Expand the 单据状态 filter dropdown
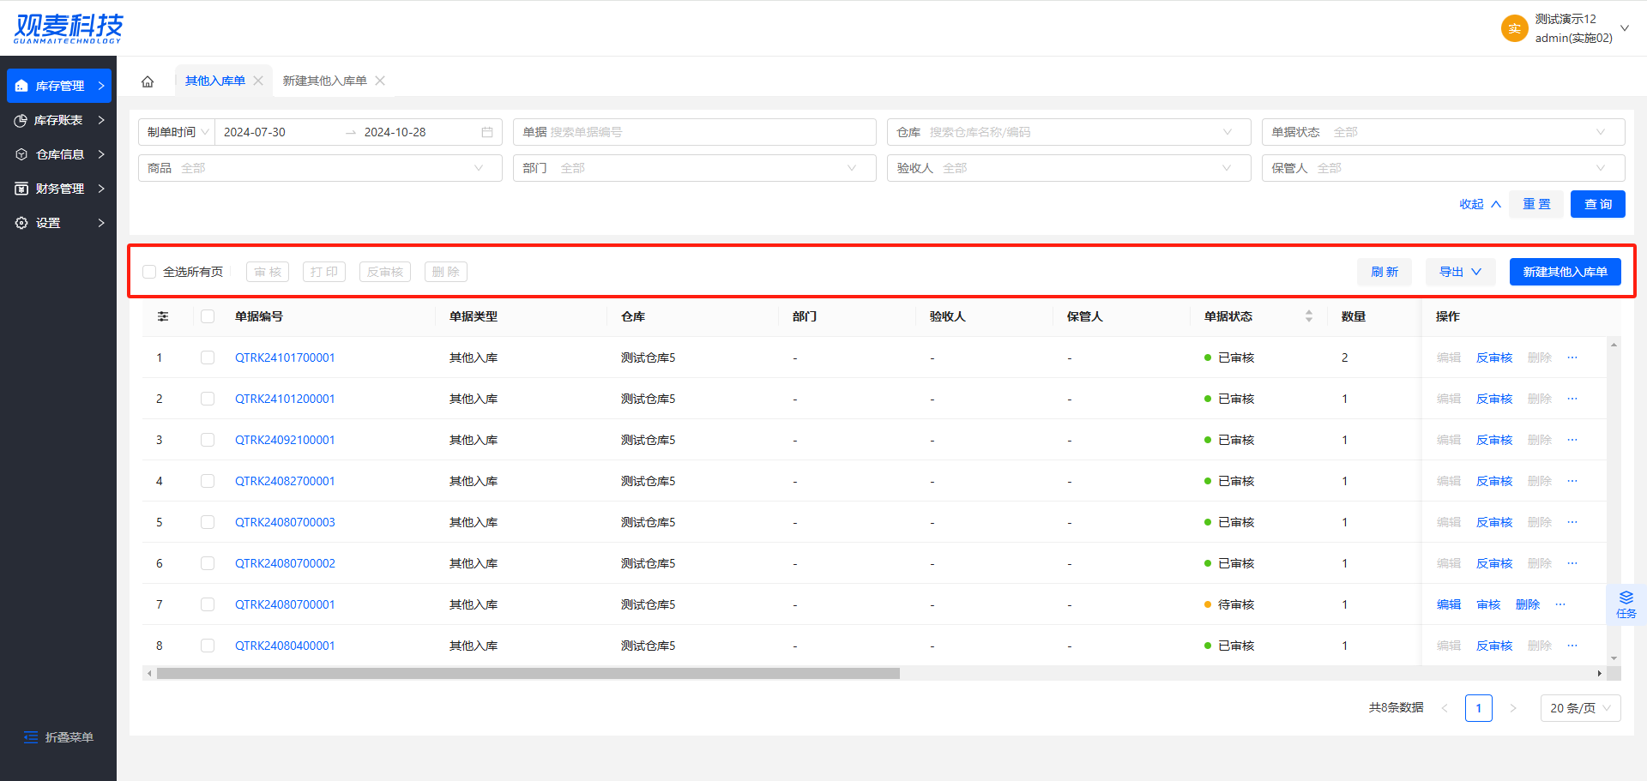The image size is (1647, 781). (x=1444, y=132)
